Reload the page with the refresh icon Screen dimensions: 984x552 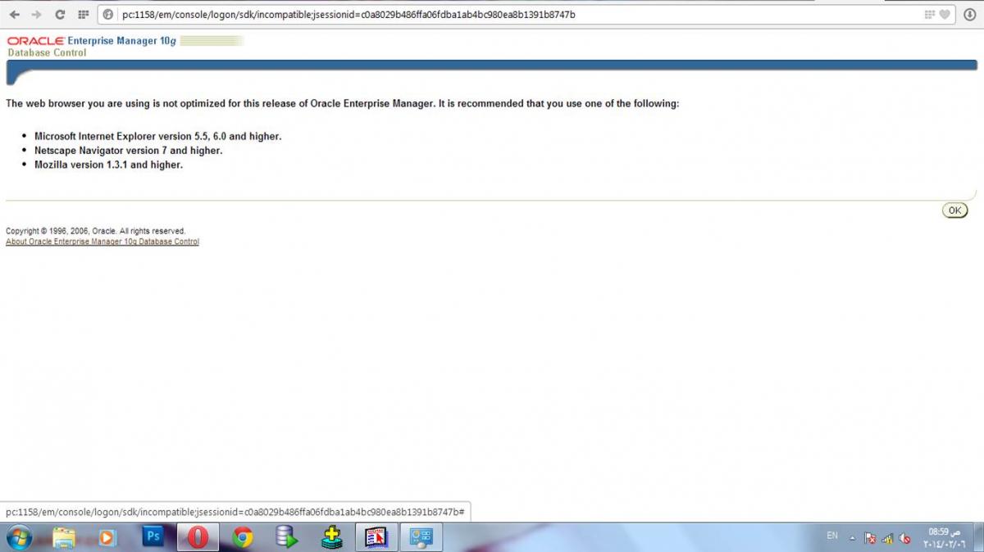(60, 15)
